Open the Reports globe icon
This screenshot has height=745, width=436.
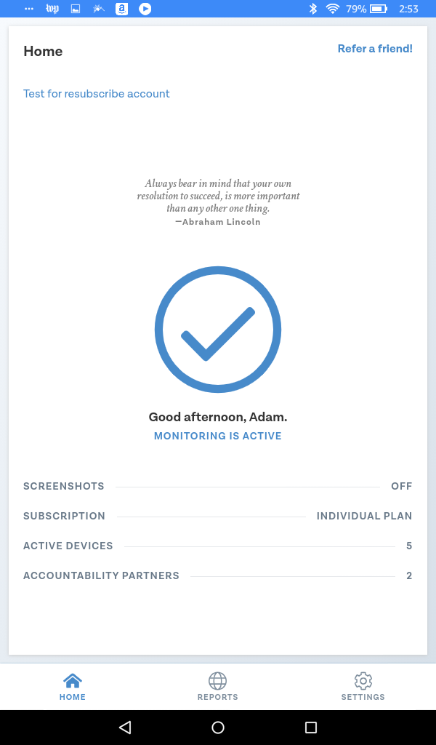[218, 681]
